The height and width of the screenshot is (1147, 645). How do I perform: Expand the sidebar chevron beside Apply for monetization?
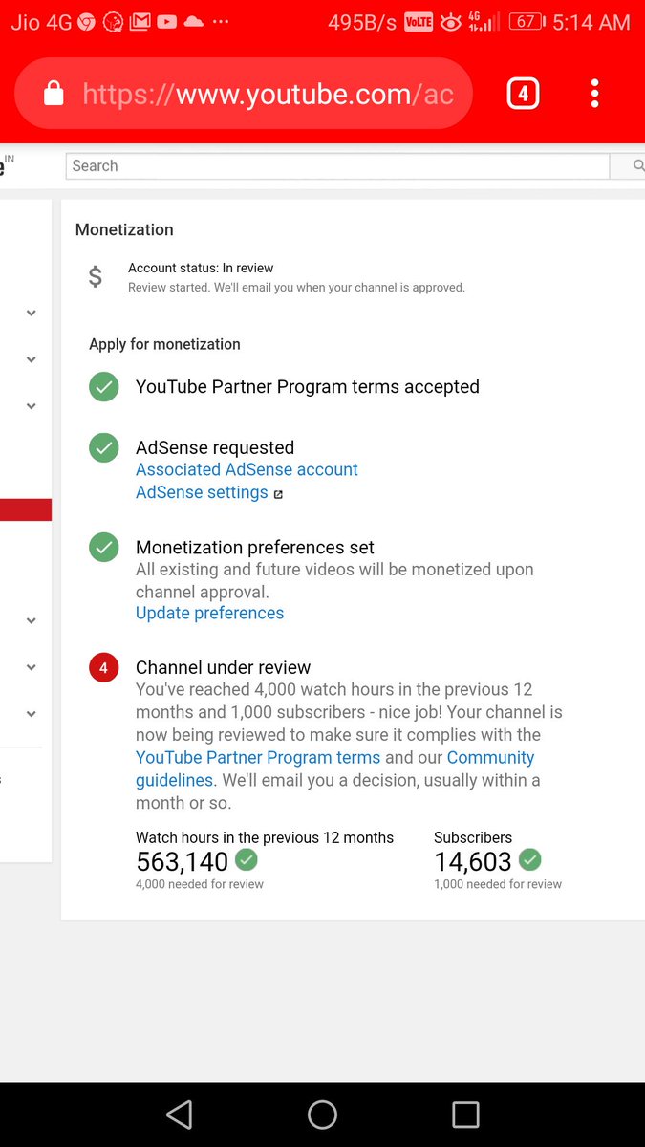tap(32, 359)
